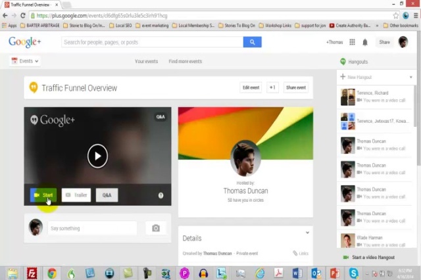Open the Find more events tab
The image size is (421, 280).
[186, 61]
